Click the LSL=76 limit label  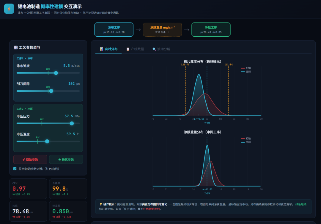click(185, 65)
